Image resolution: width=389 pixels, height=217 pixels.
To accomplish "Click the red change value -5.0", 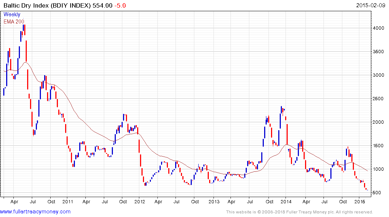I will pyautogui.click(x=120, y=5).
